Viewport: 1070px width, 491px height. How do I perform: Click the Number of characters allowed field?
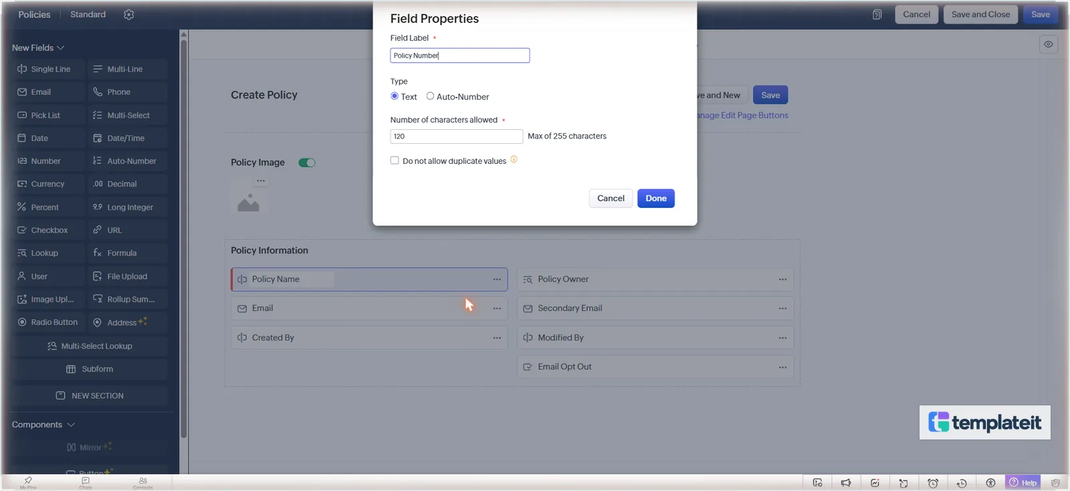pos(457,136)
